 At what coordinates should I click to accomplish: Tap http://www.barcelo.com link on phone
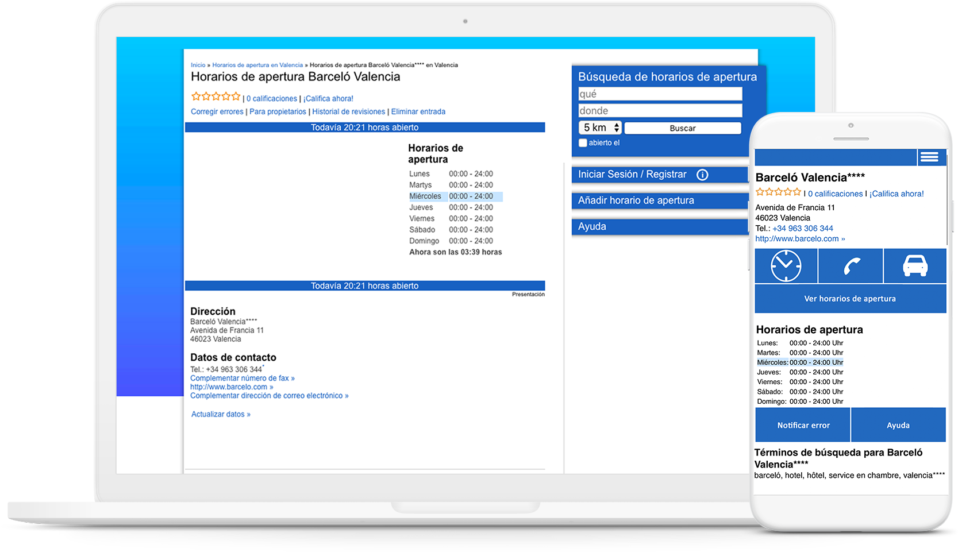800,238
